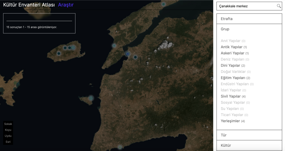Select the Esri base map option

click(x=8, y=142)
